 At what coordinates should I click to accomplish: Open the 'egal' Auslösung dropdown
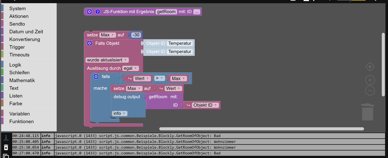pyautogui.click(x=130, y=68)
